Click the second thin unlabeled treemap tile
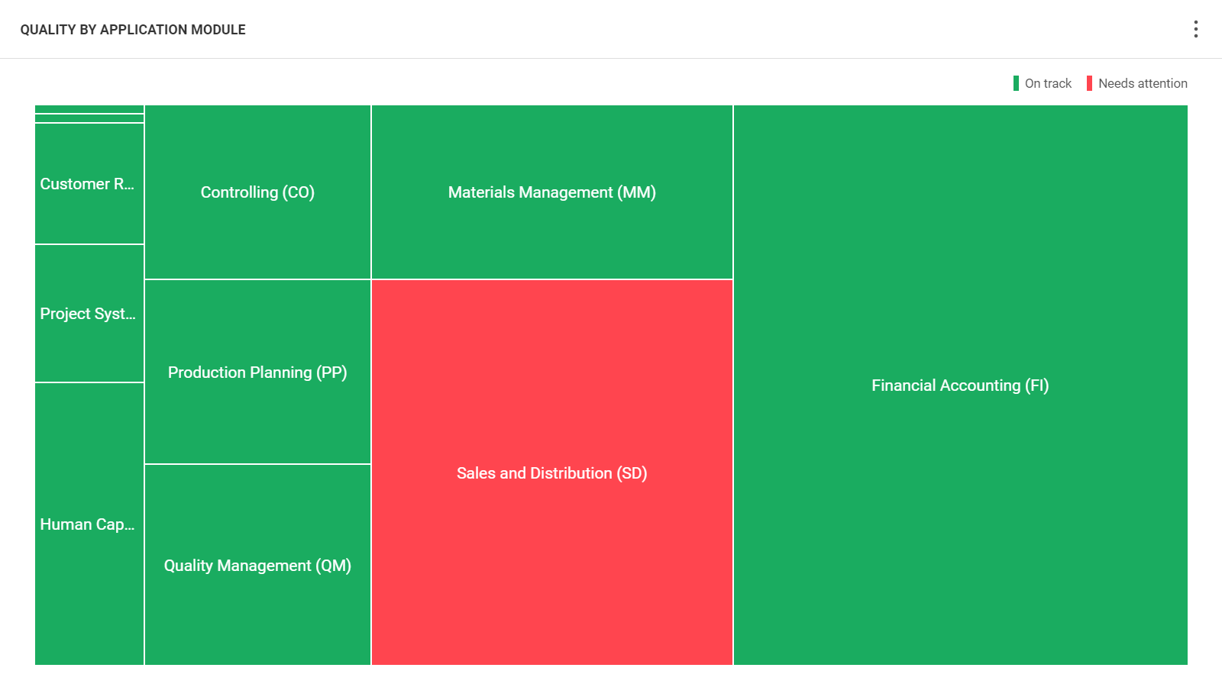 pyautogui.click(x=89, y=118)
